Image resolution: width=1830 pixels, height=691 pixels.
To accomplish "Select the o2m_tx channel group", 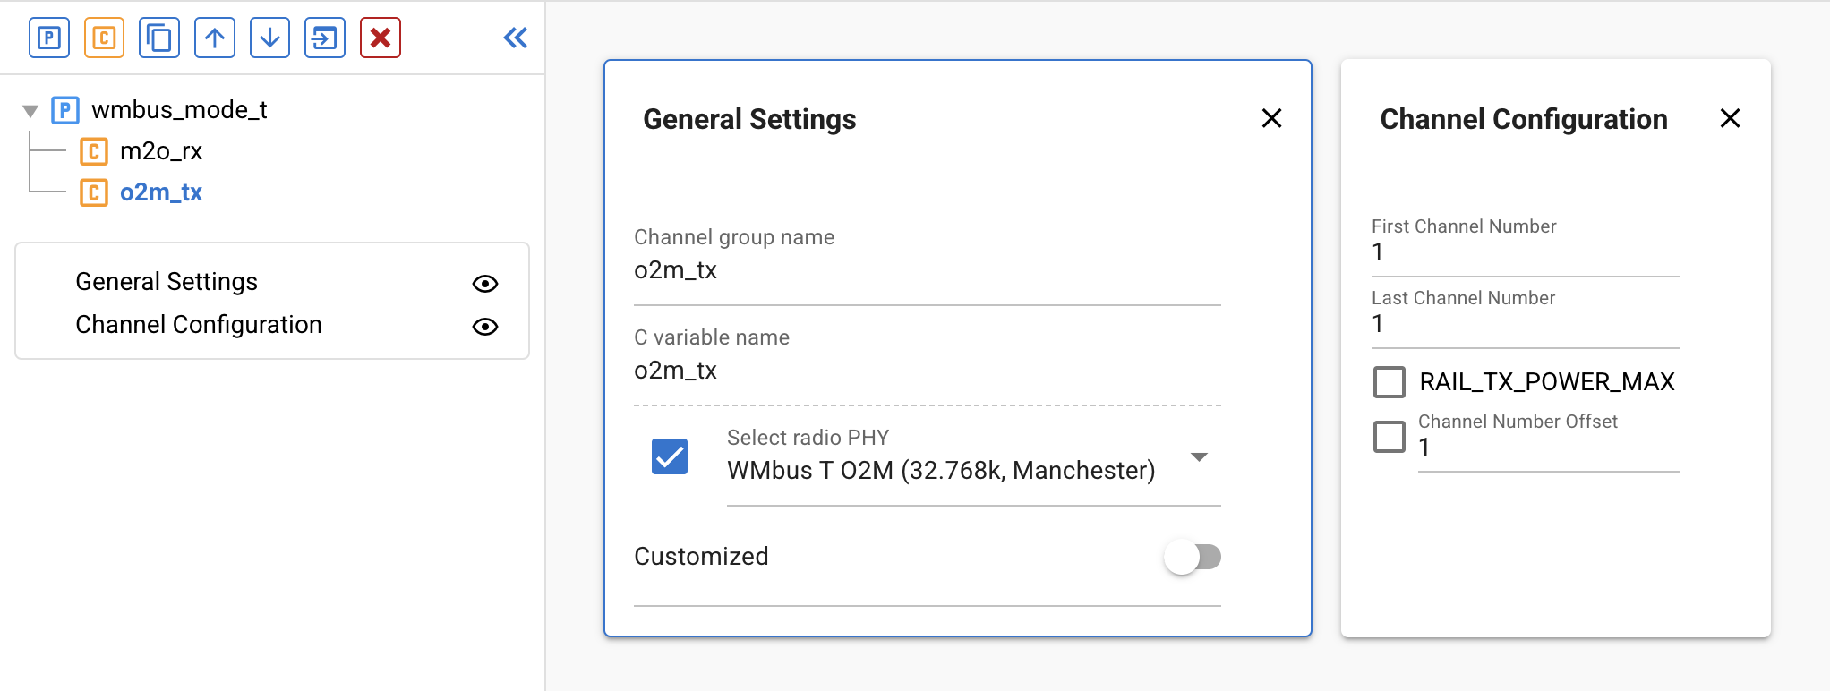I will tap(161, 192).
